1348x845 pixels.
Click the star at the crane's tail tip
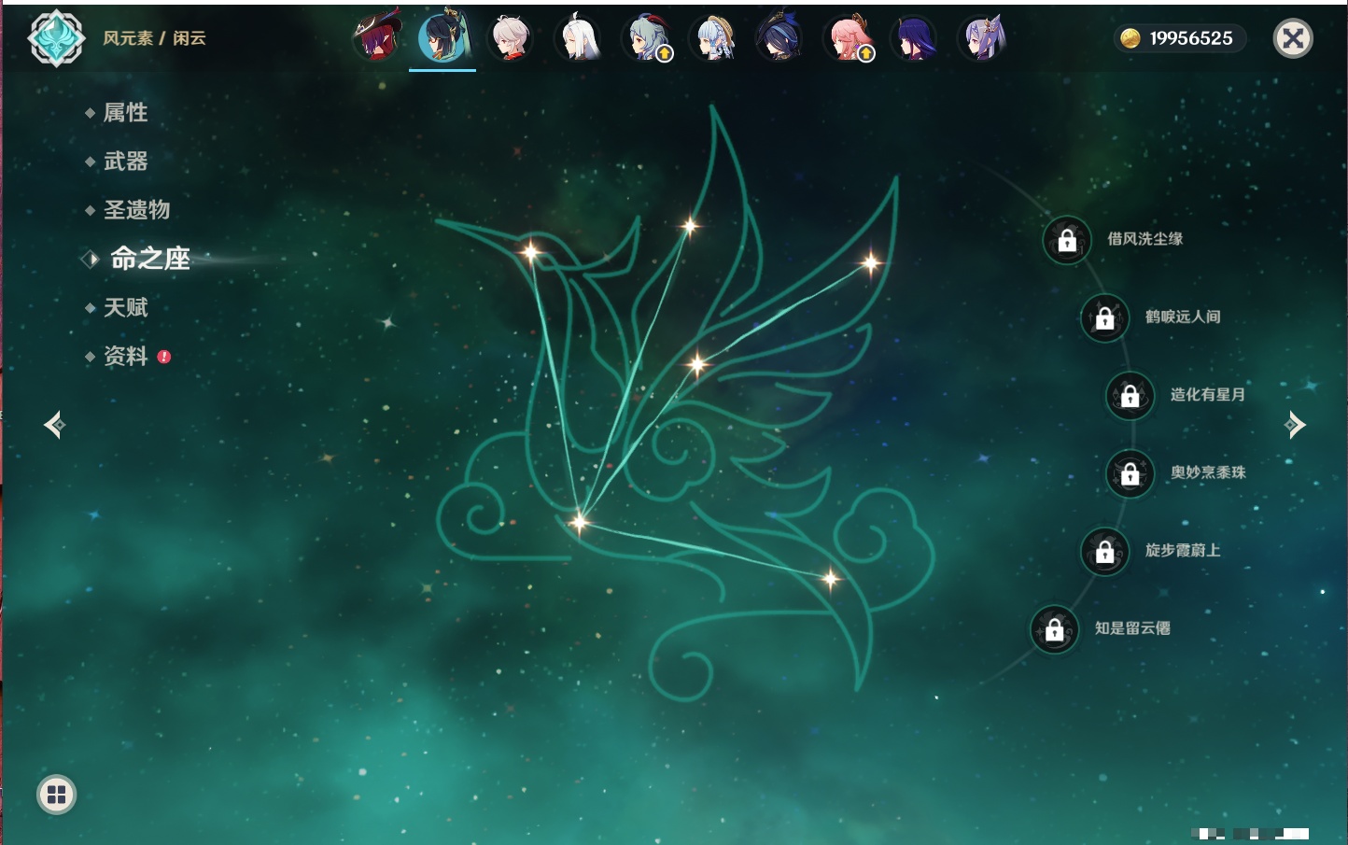coord(830,580)
